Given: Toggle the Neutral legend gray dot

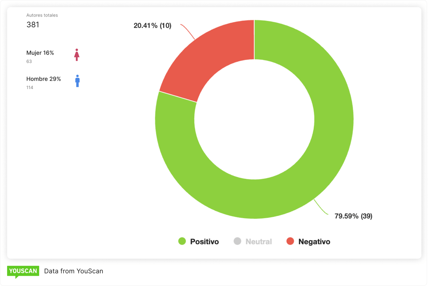Looking at the screenshot, I should 237,241.
